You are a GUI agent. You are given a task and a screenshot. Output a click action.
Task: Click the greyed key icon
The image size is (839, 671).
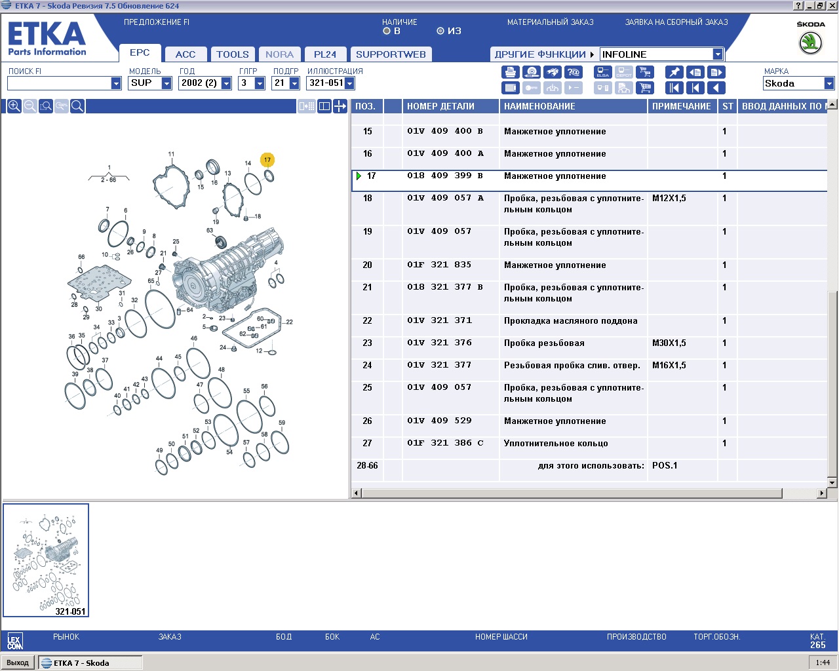click(532, 88)
